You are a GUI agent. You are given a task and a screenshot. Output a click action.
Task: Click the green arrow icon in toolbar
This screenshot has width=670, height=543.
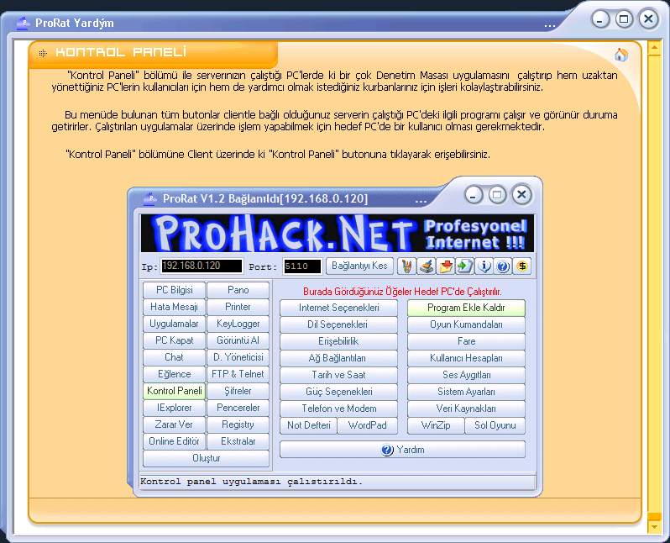(465, 266)
